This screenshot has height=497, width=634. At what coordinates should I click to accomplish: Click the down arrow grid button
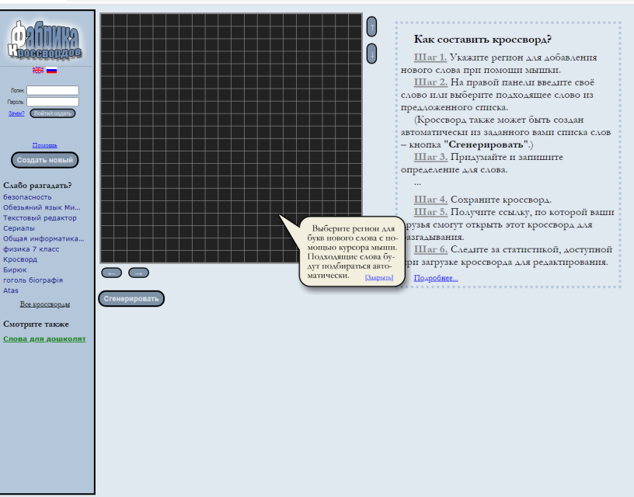[x=371, y=54]
